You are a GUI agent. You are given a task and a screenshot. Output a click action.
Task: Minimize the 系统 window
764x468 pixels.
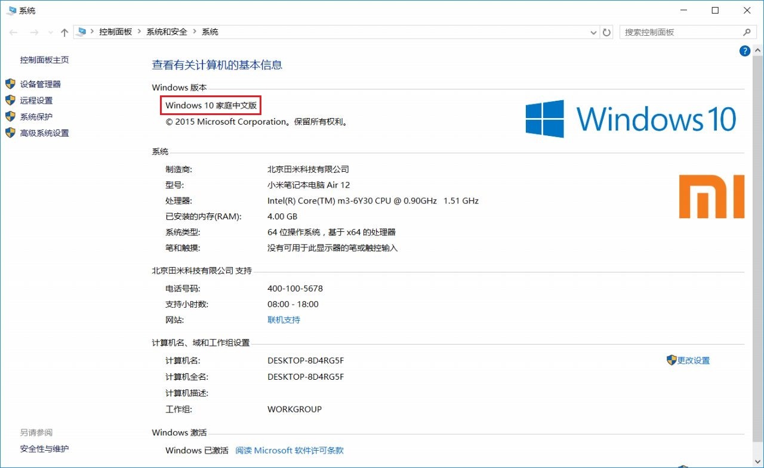[x=683, y=11]
